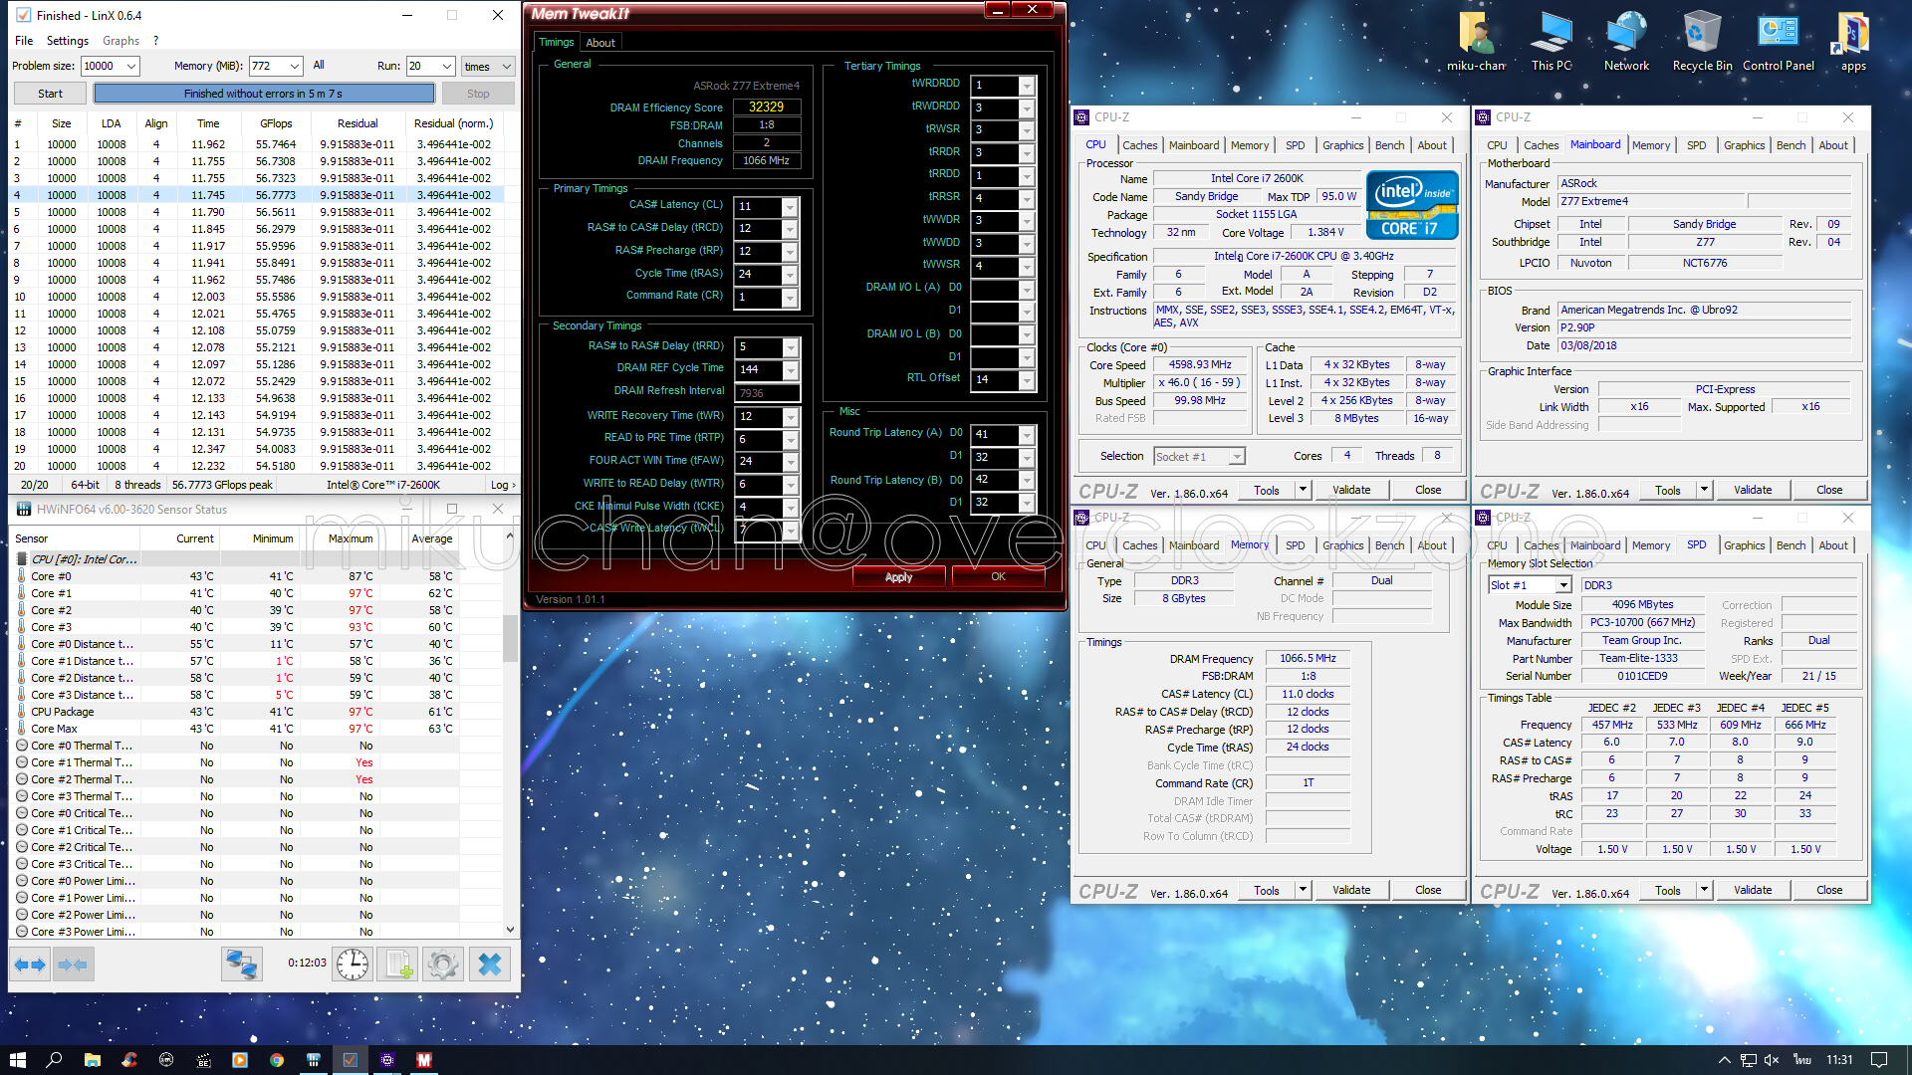Open DRAM REF Cycle Time dropdown

(791, 369)
